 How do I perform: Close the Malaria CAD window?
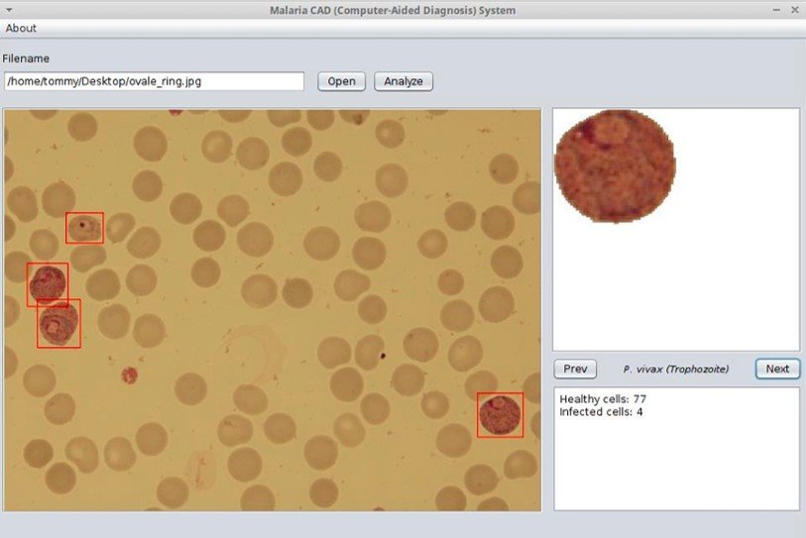coord(795,10)
